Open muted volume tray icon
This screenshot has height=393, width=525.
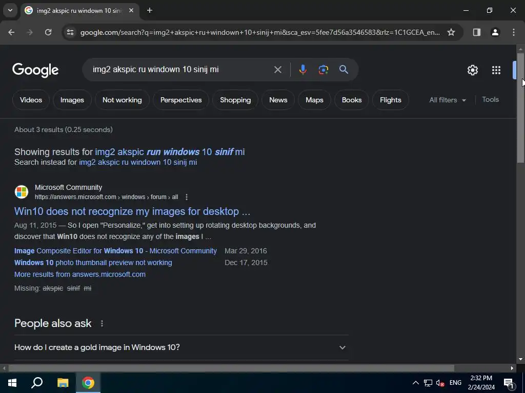pyautogui.click(x=440, y=383)
